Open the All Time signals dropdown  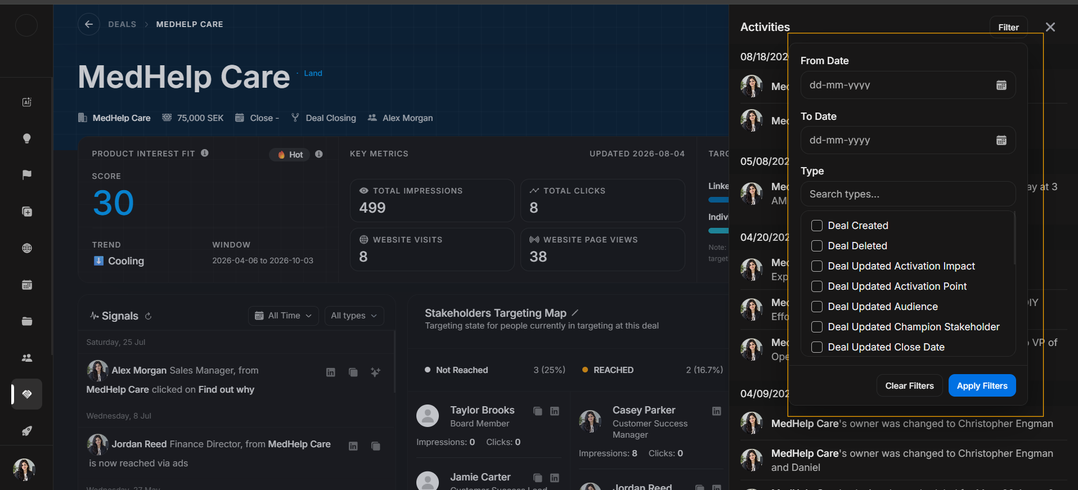tap(284, 316)
